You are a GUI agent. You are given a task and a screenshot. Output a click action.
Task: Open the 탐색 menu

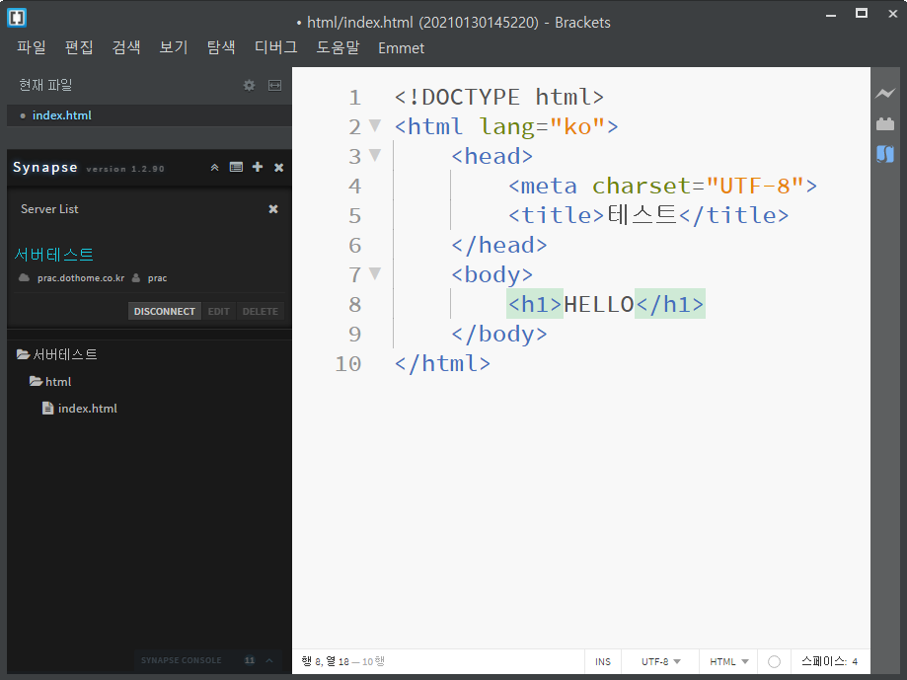(x=221, y=47)
